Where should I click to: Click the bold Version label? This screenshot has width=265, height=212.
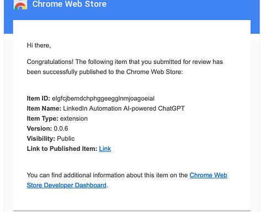pyautogui.click(x=39, y=128)
